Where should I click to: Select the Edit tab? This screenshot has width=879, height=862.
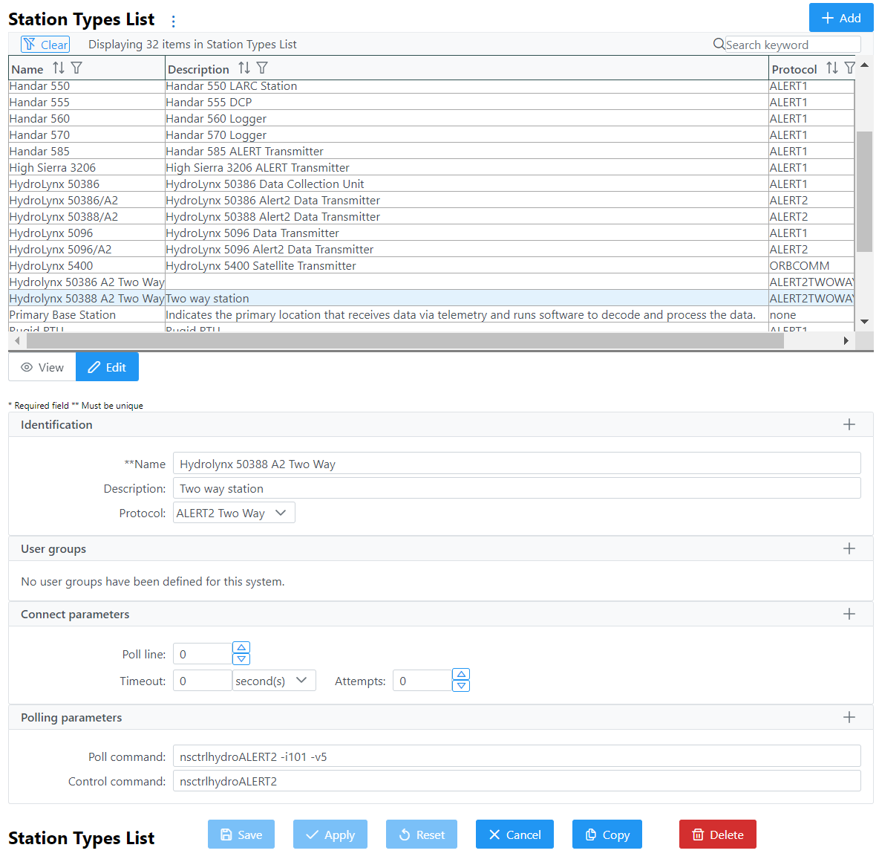(x=107, y=367)
